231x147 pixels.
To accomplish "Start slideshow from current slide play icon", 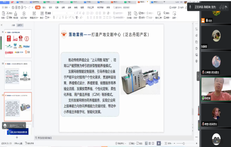I will [24, 13].
